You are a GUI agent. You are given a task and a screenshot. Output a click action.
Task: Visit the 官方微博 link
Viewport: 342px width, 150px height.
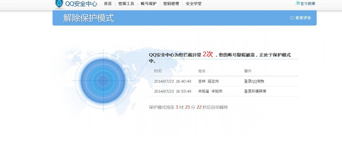coord(308,4)
